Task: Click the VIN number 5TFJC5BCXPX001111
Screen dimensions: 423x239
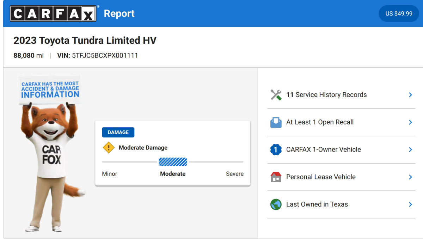Action: click(105, 56)
